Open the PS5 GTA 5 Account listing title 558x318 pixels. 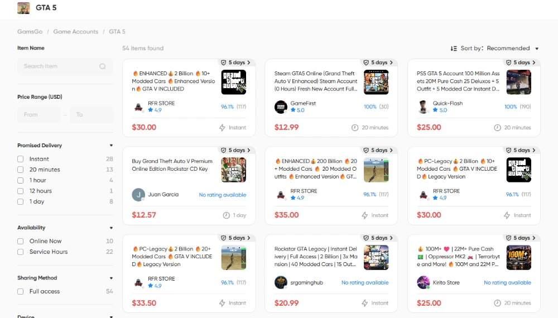[x=458, y=81]
